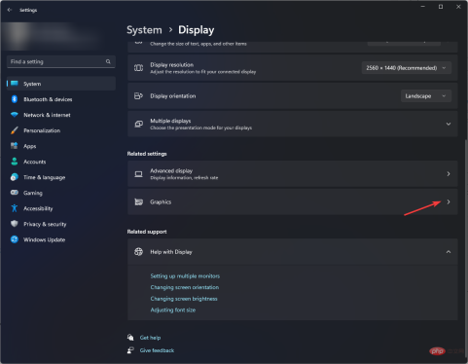Open Windows Update settings
The width and height of the screenshot is (468, 364).
[x=61, y=239]
